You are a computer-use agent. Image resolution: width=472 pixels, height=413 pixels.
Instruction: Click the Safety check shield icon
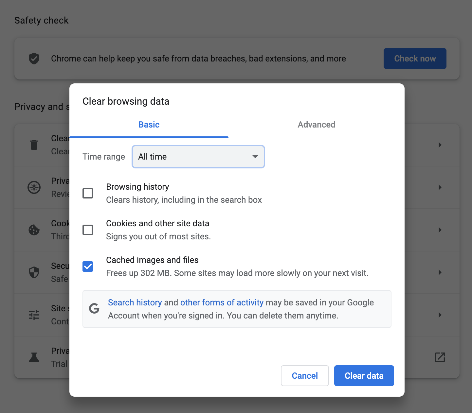coord(34,59)
